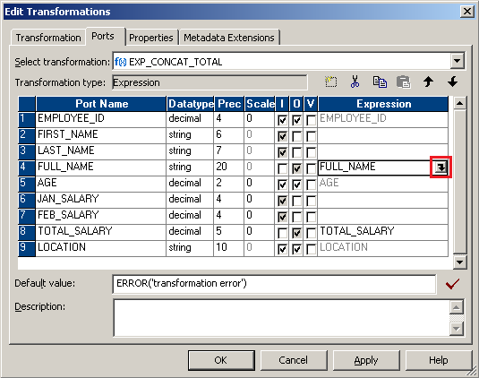Switch to the Properties tab
The image size is (479, 378).
(151, 38)
